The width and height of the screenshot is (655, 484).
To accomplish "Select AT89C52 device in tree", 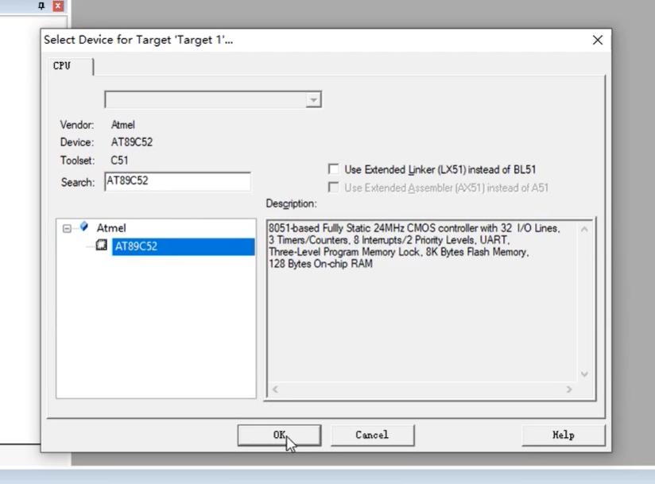I will [x=183, y=246].
